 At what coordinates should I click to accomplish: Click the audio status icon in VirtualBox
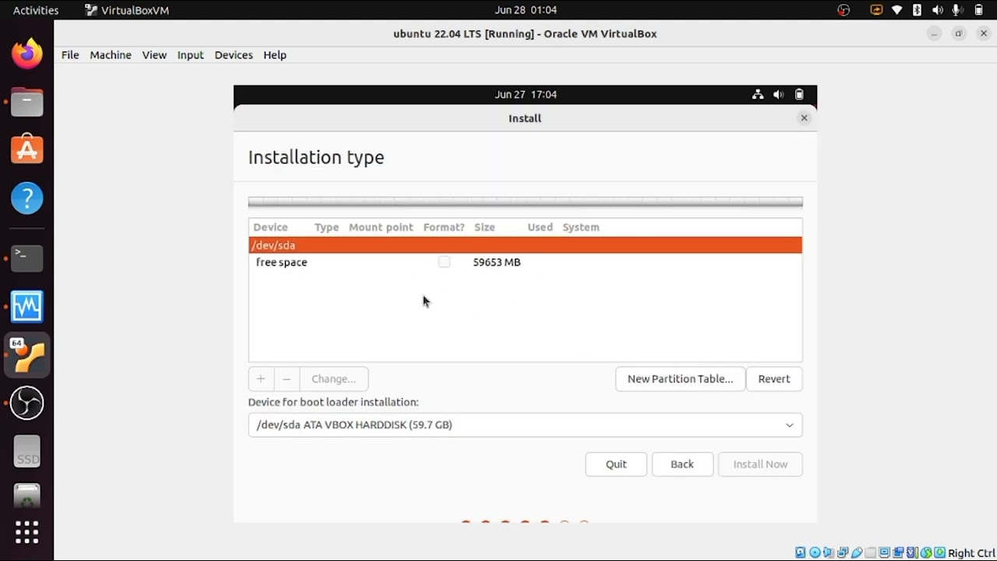coord(829,553)
